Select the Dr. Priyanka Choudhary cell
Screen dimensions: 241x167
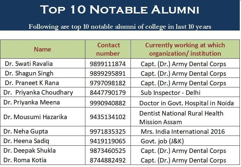(x=43, y=92)
